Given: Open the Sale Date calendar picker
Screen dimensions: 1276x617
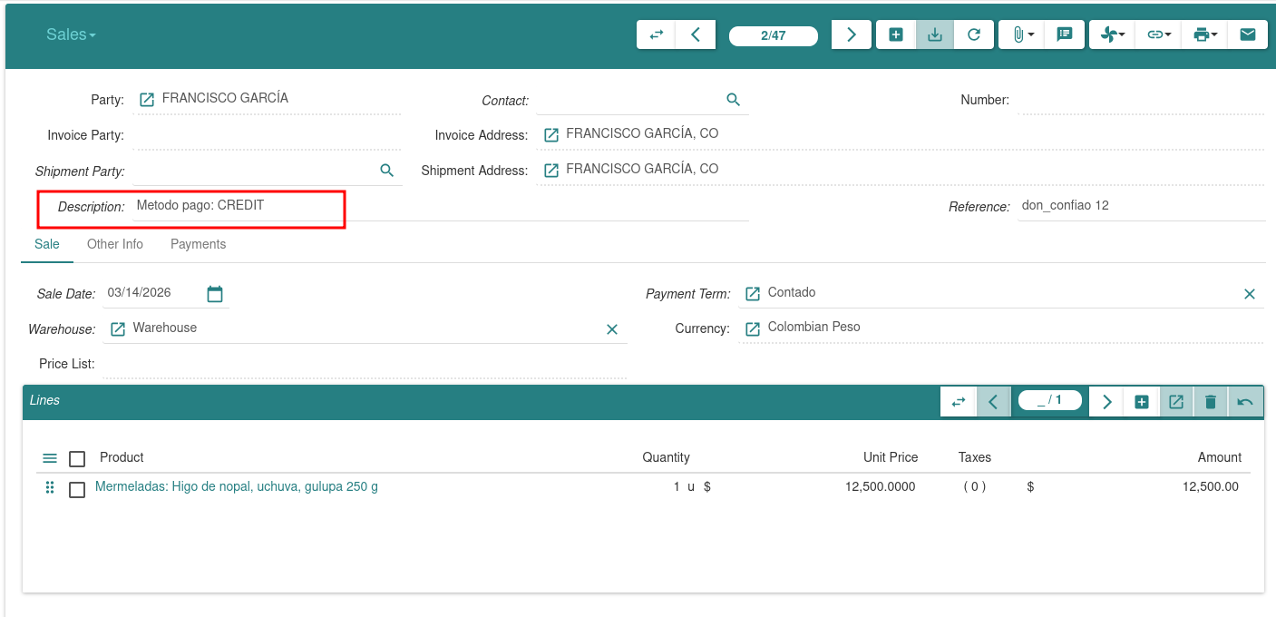Looking at the screenshot, I should click(x=215, y=294).
